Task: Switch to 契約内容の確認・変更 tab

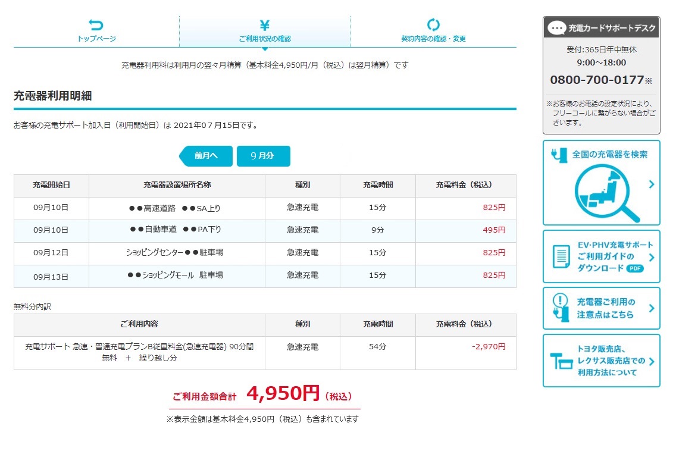Action: 434,32
